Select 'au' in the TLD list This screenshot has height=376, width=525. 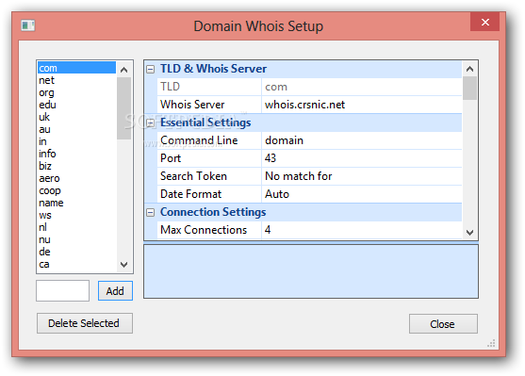[76, 129]
